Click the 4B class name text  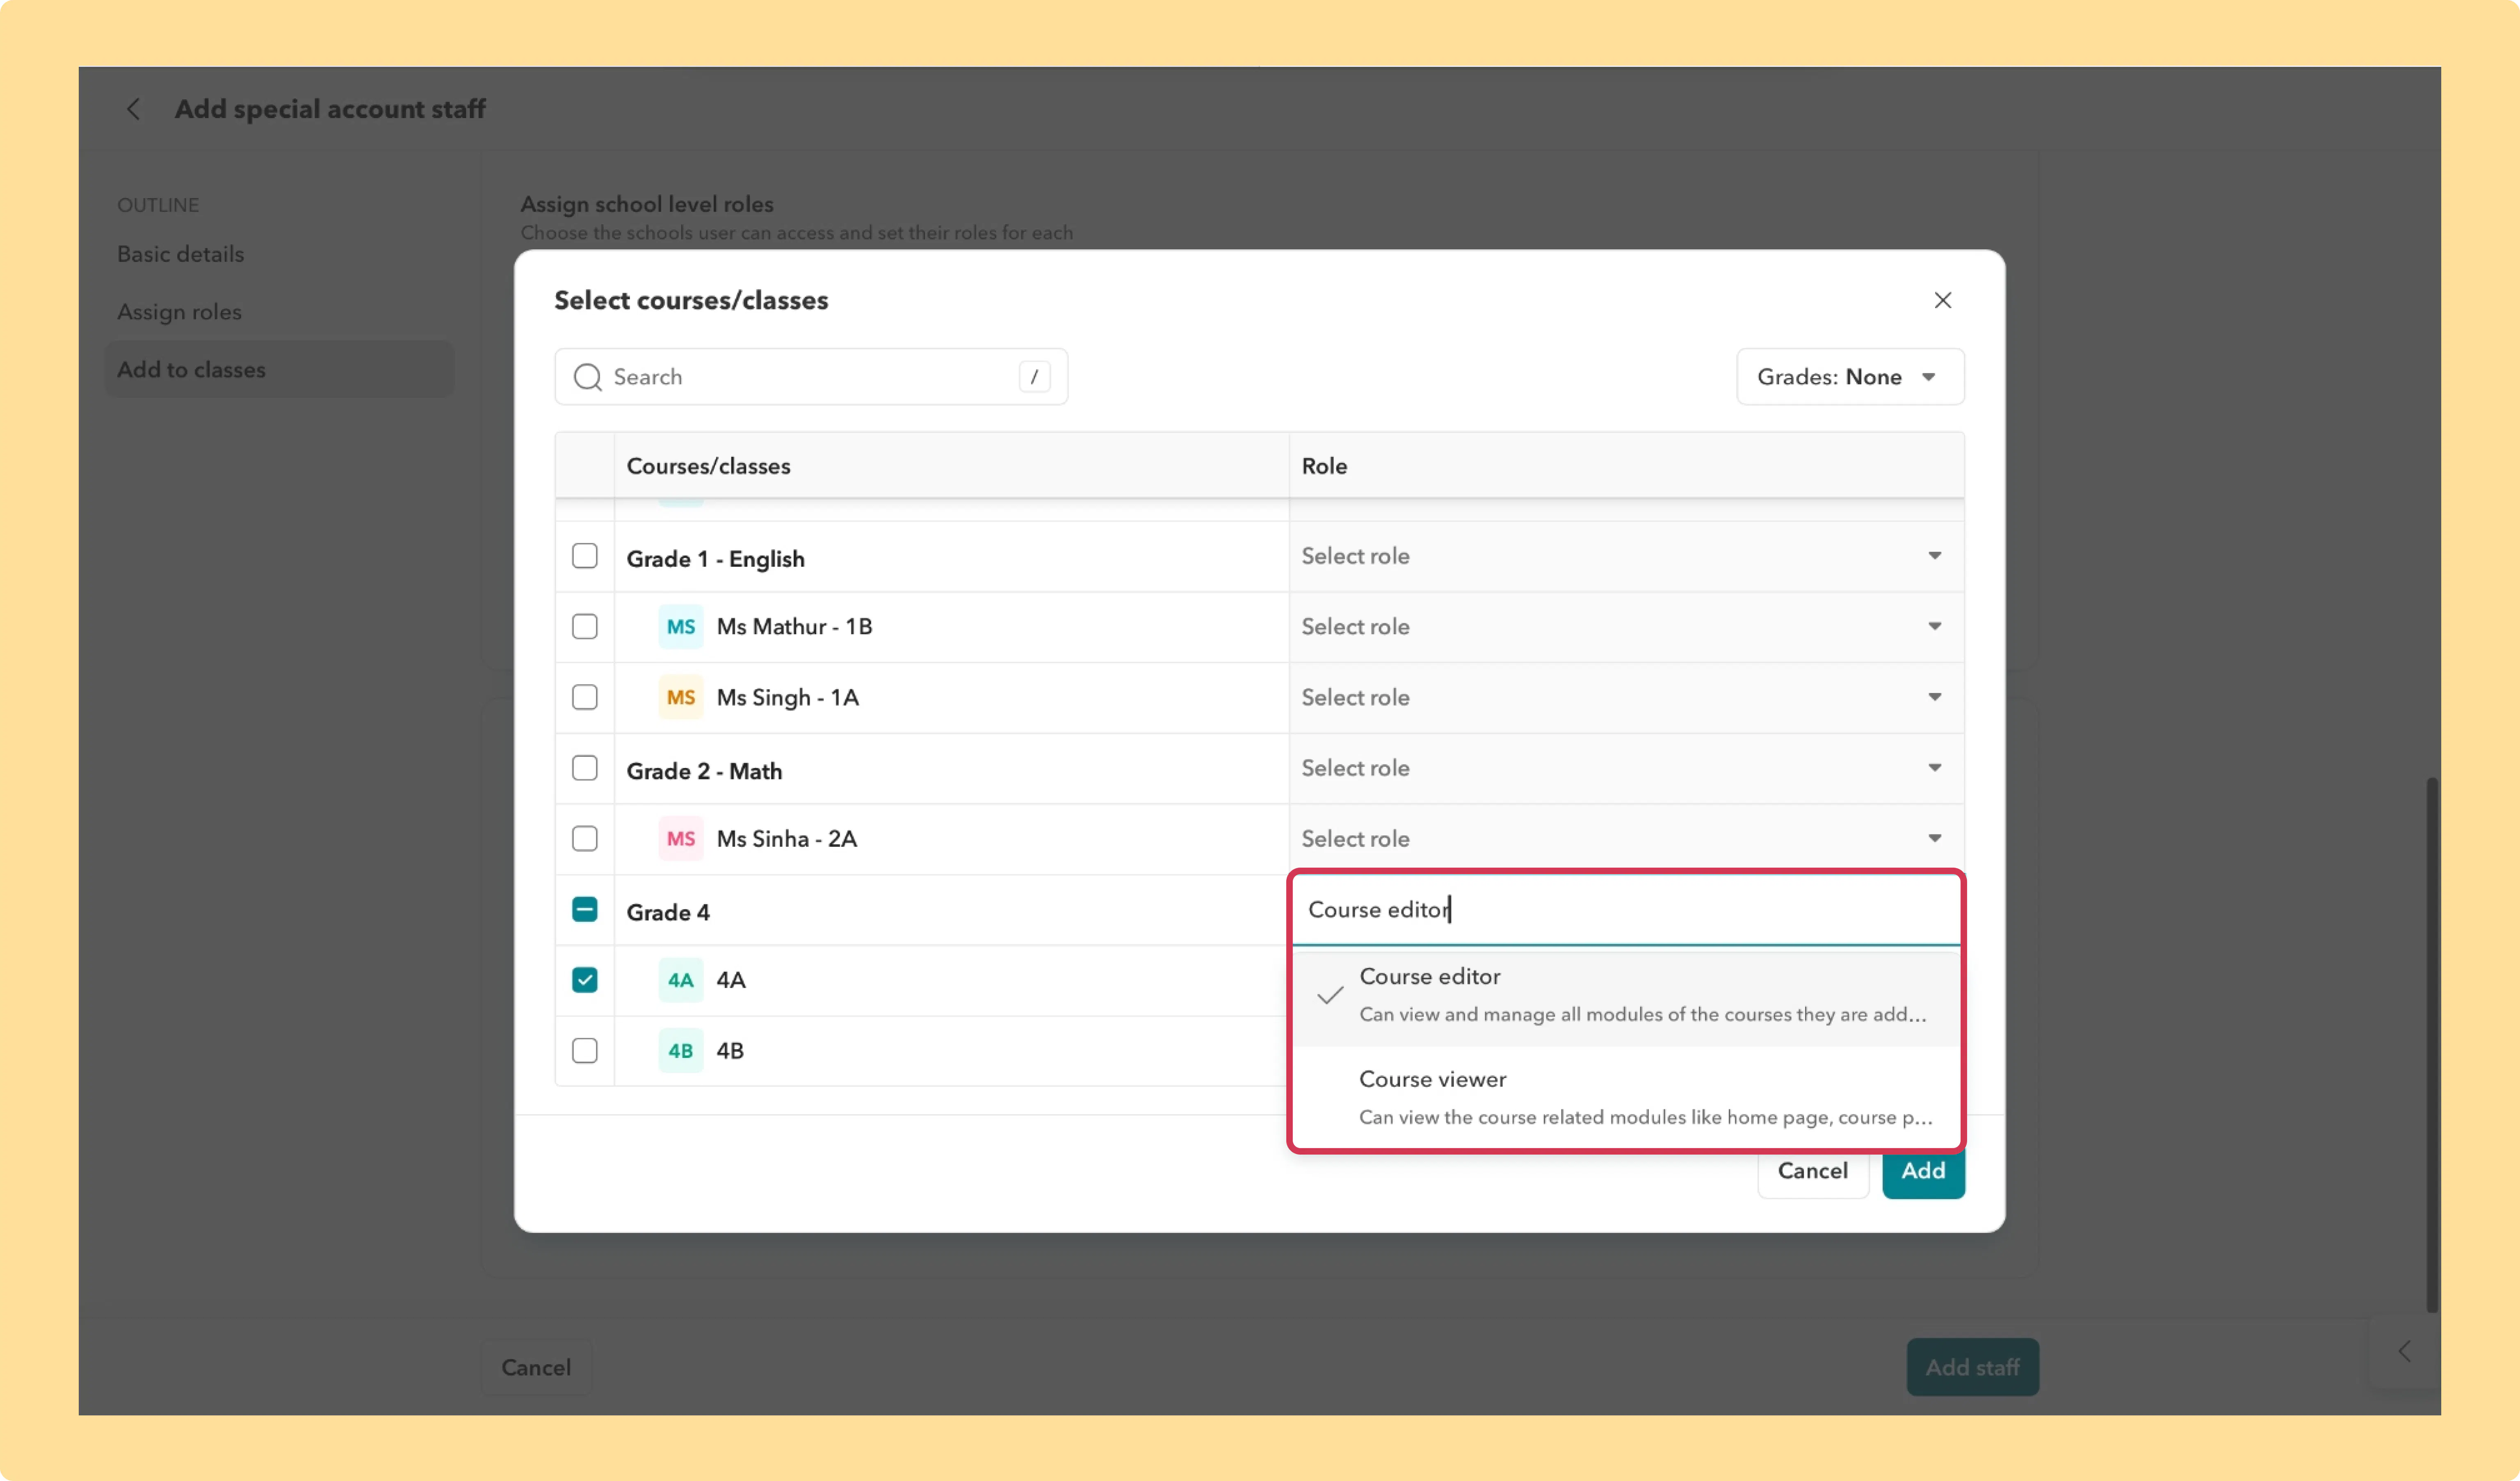point(730,1051)
